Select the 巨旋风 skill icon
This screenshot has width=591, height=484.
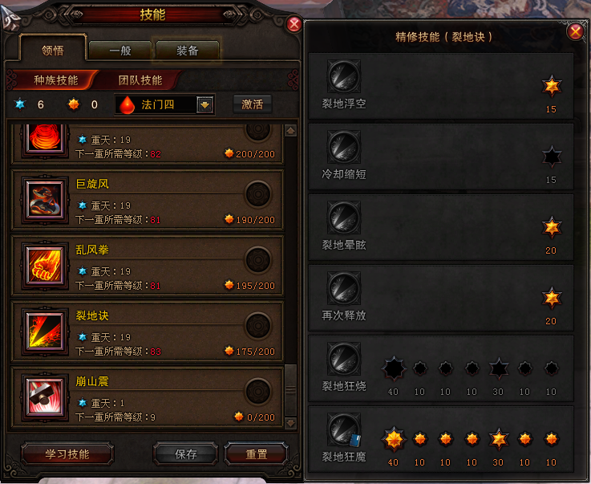(x=45, y=200)
